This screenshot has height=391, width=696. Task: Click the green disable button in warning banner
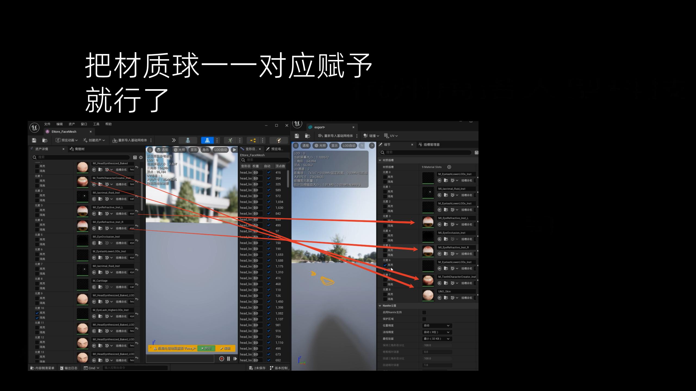pos(206,348)
